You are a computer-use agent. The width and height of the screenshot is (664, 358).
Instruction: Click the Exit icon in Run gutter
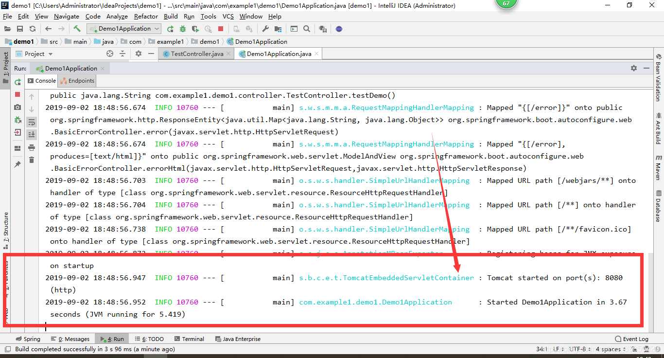17,132
